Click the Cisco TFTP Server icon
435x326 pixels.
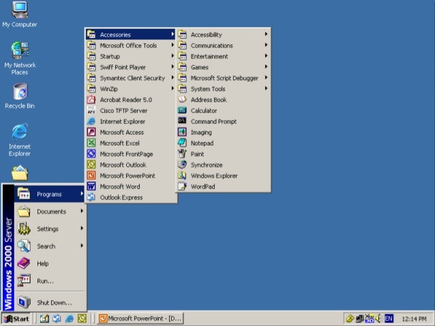pyautogui.click(x=91, y=110)
